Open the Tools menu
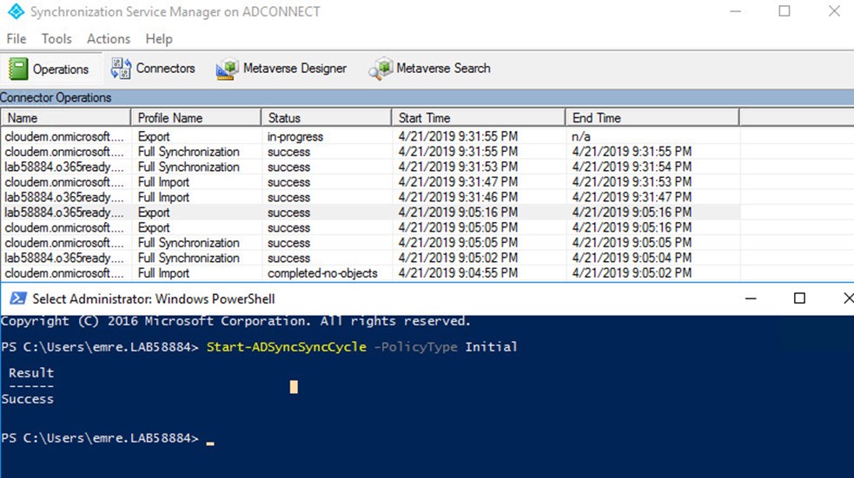 pyautogui.click(x=56, y=39)
